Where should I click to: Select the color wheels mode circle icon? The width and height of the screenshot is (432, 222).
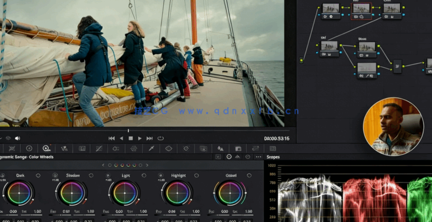pos(229,157)
